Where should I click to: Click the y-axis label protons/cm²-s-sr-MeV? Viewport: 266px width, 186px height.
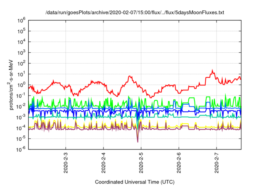click(6, 84)
